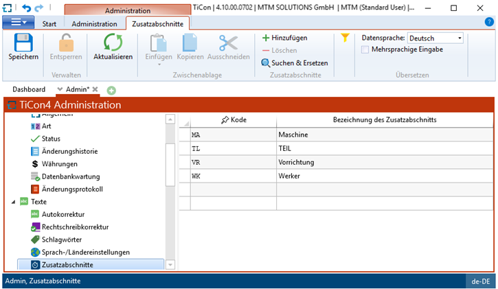This screenshot has height=289, width=498.
Task: Select the MA code cell
Action: (234, 135)
